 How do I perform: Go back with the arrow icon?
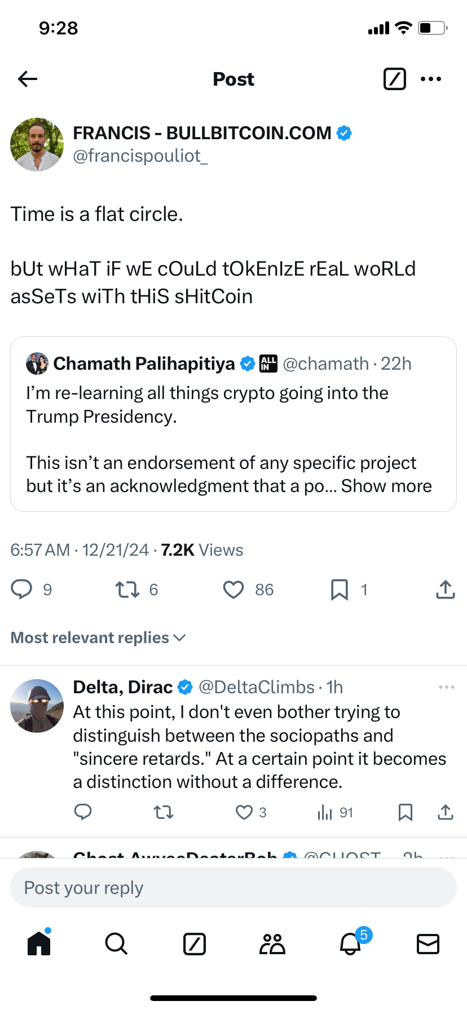click(27, 79)
